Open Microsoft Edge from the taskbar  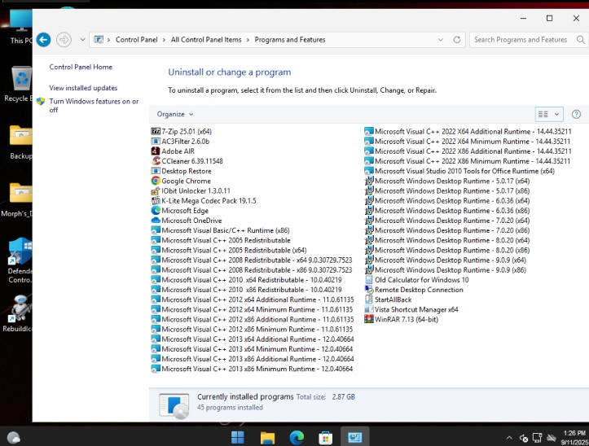(297, 437)
